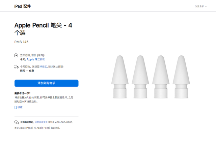Click the chevron arrow beside 浏览全部
The width and height of the screenshot is (216, 142).
(206, 6)
